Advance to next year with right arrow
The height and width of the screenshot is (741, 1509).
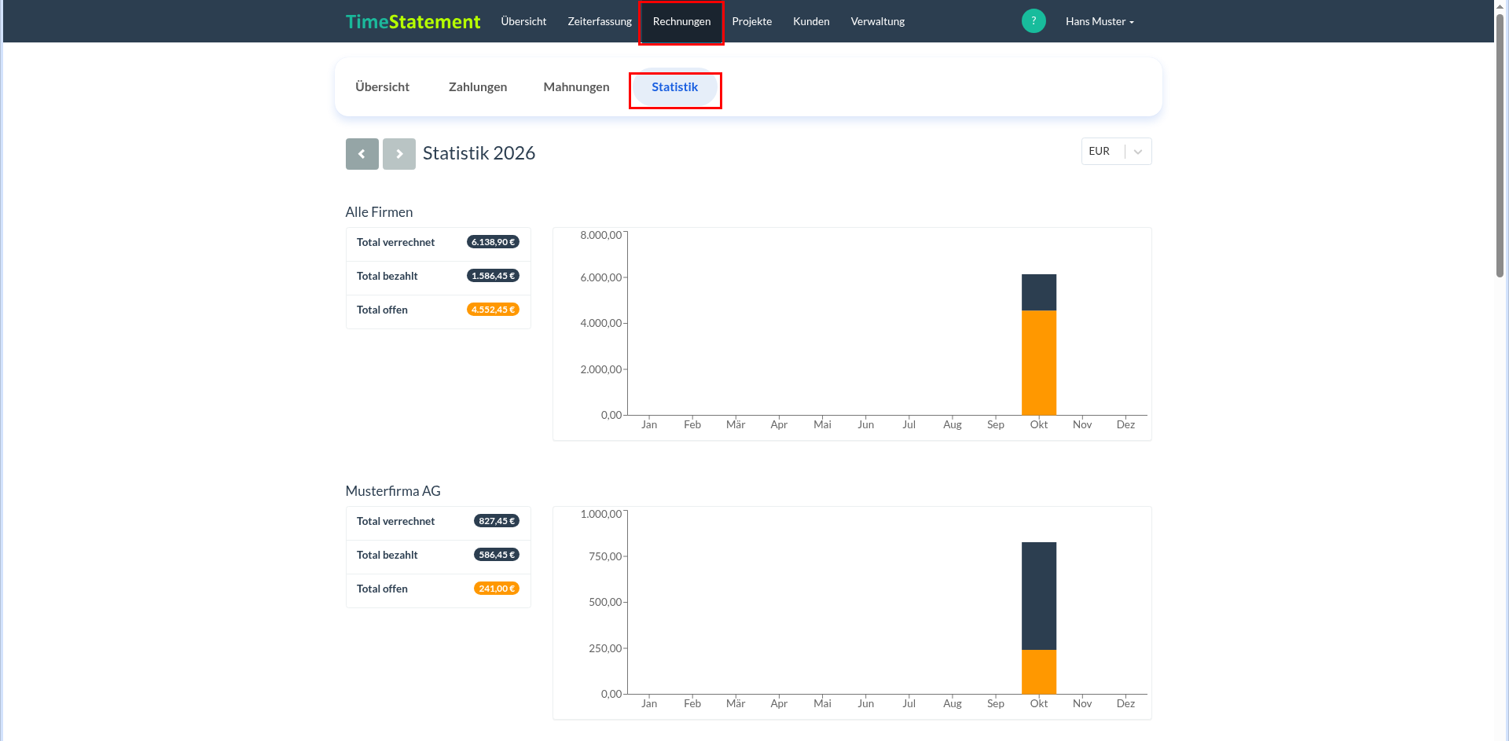(399, 154)
